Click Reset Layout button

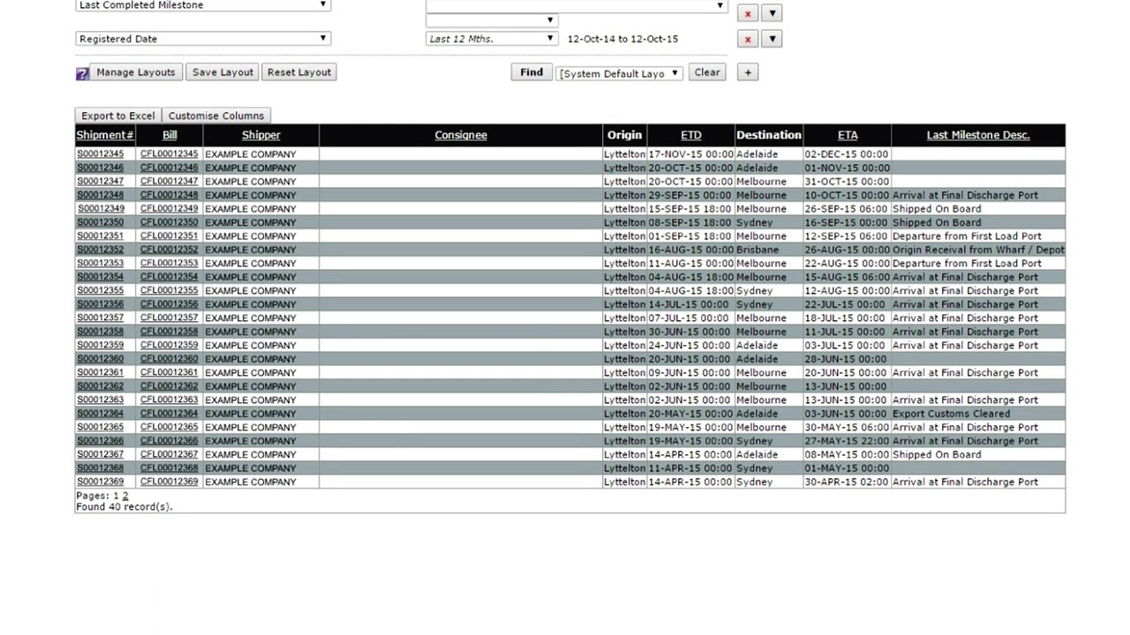coord(299,72)
